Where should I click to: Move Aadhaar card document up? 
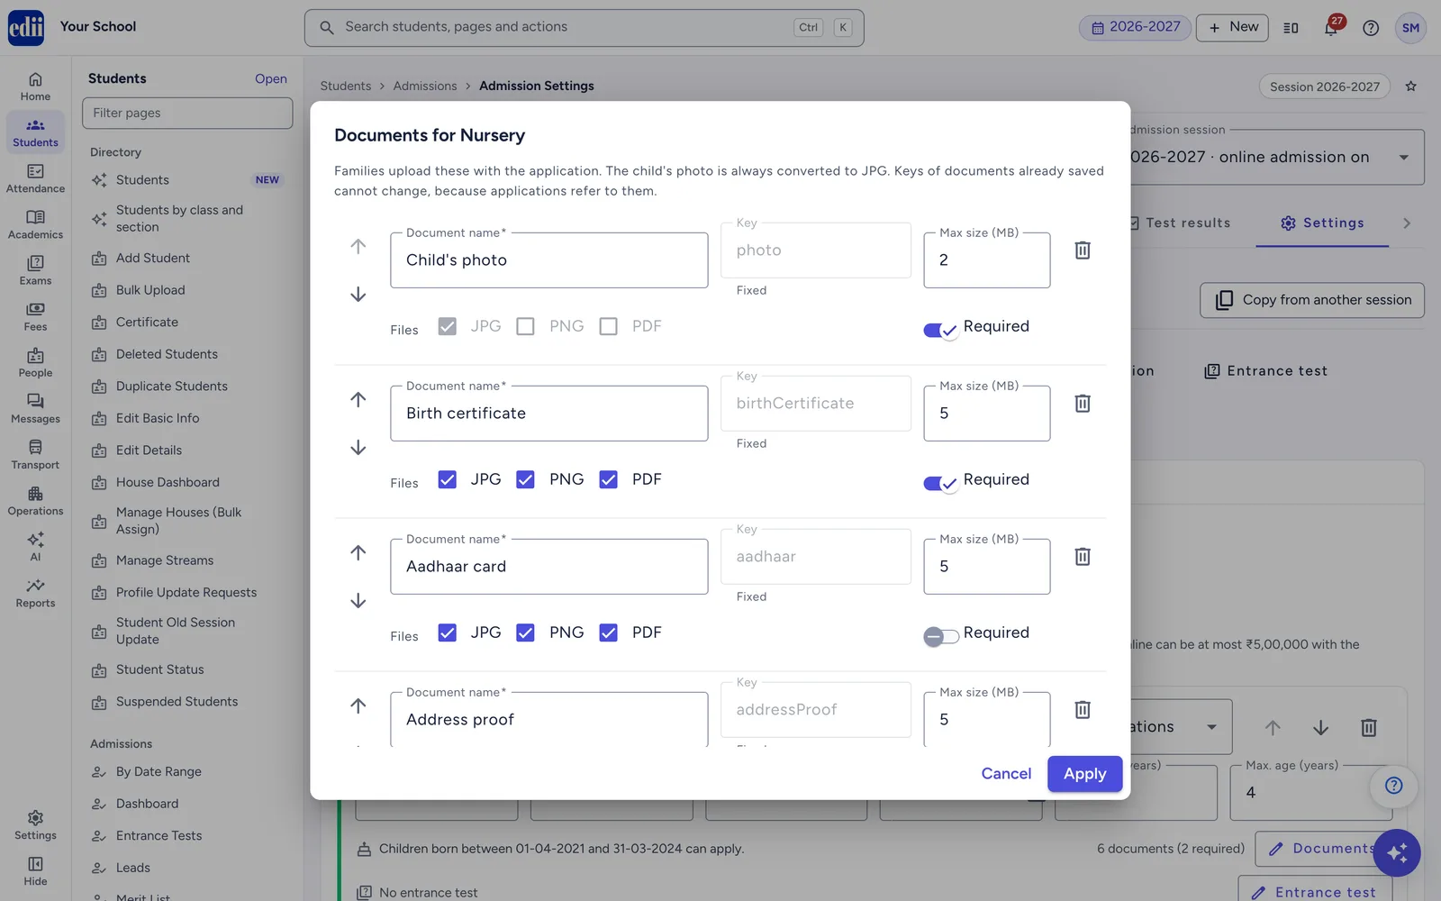[x=358, y=552]
